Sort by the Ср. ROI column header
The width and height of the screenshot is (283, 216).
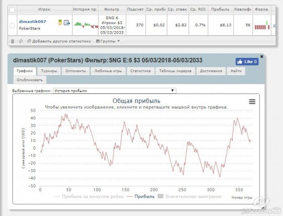[198, 9]
